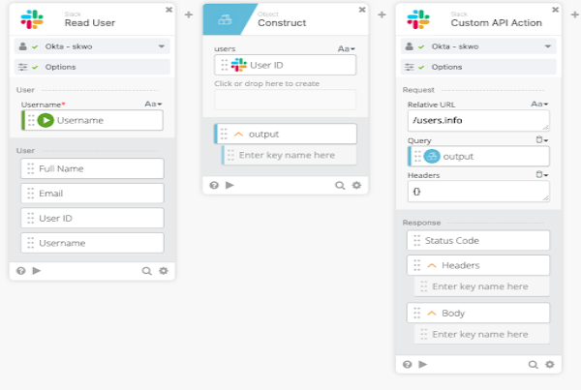Click the help icon on Custom API Action card
The image size is (581, 390).
pos(408,364)
